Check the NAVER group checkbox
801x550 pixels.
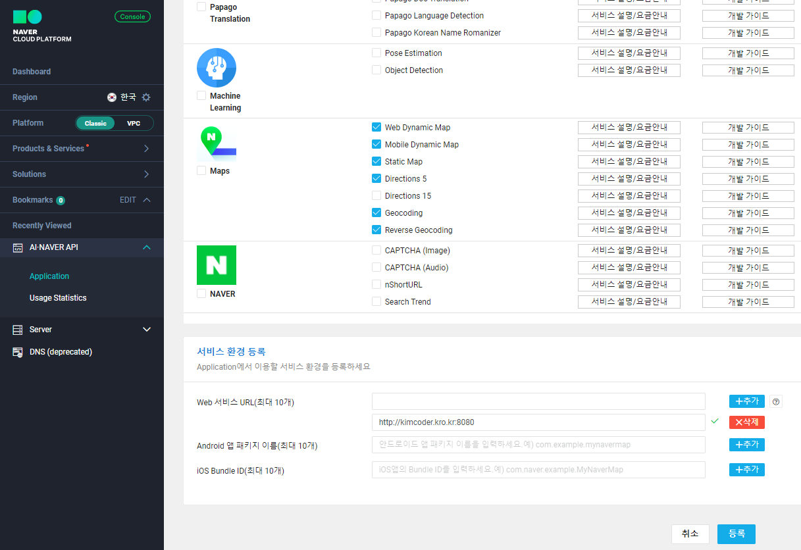click(201, 294)
